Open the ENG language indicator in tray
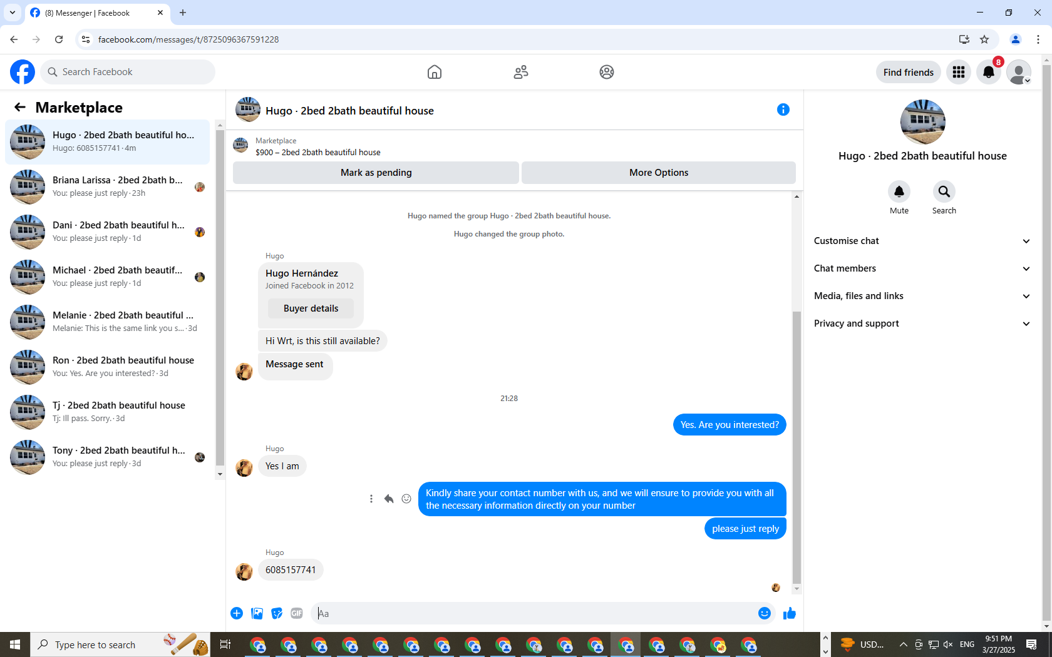The image size is (1052, 657). pyautogui.click(x=967, y=644)
